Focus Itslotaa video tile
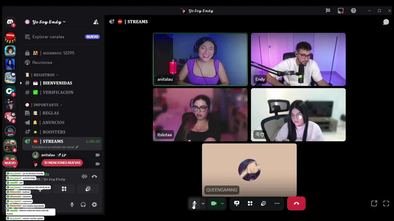 click(x=200, y=115)
